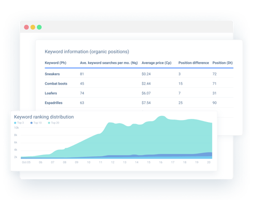The width and height of the screenshot is (253, 200).
Task: Click Espadrilles position difference 25
Action: tap(181, 103)
